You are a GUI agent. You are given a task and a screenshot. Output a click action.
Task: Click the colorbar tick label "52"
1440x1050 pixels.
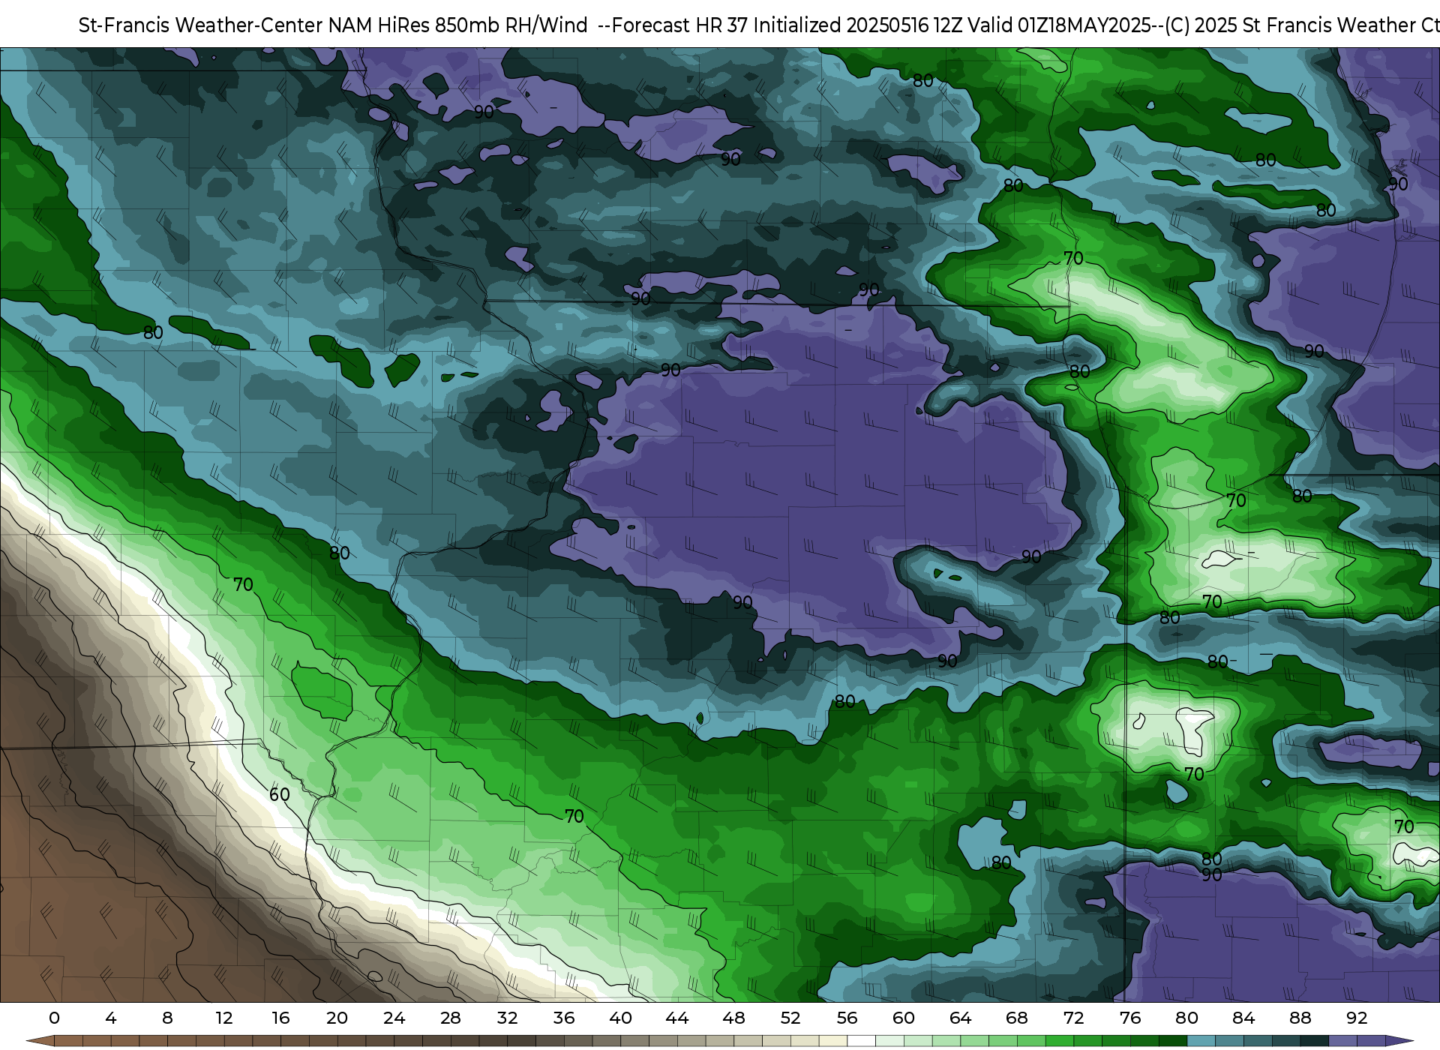[790, 1018]
